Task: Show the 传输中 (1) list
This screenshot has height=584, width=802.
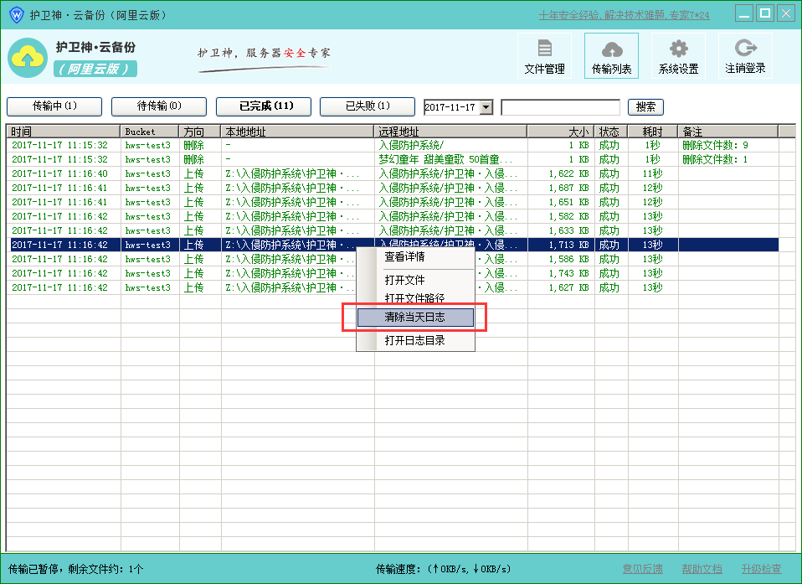Action: pos(54,106)
